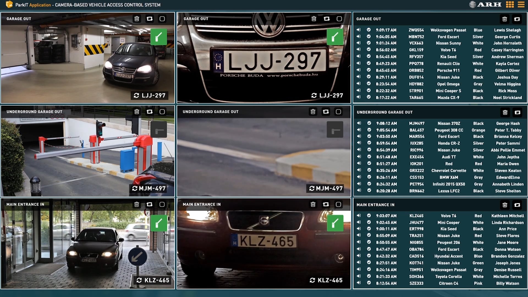
Task: Toggle the green barrier control on Garage Out feed
Action: [x=159, y=37]
